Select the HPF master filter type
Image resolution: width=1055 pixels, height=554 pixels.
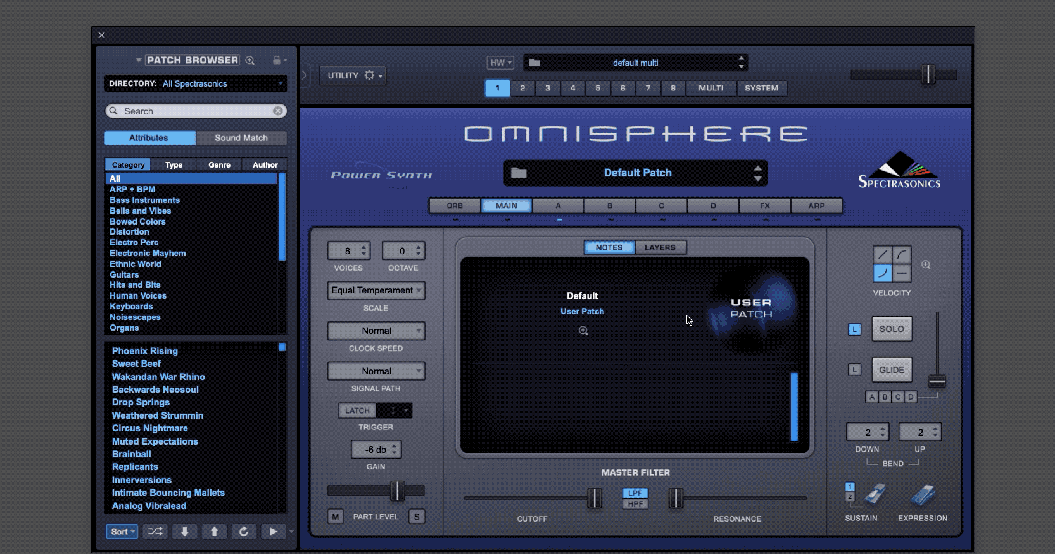click(635, 504)
